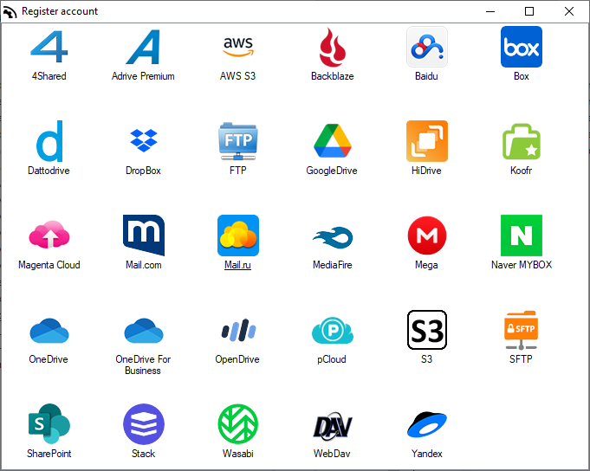Choose the orange SFTP folder icon
Image resolution: width=590 pixels, height=471 pixels.
point(522,330)
